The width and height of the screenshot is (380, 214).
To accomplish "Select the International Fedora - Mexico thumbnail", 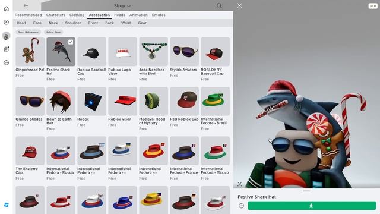I will tap(215, 150).
